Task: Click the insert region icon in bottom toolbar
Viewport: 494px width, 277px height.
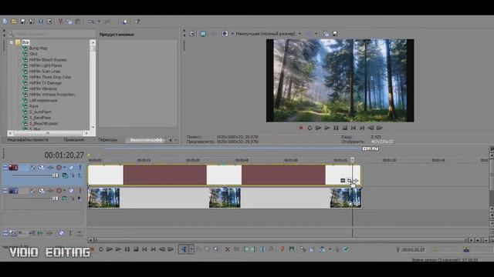Action: pyautogui.click(x=292, y=249)
